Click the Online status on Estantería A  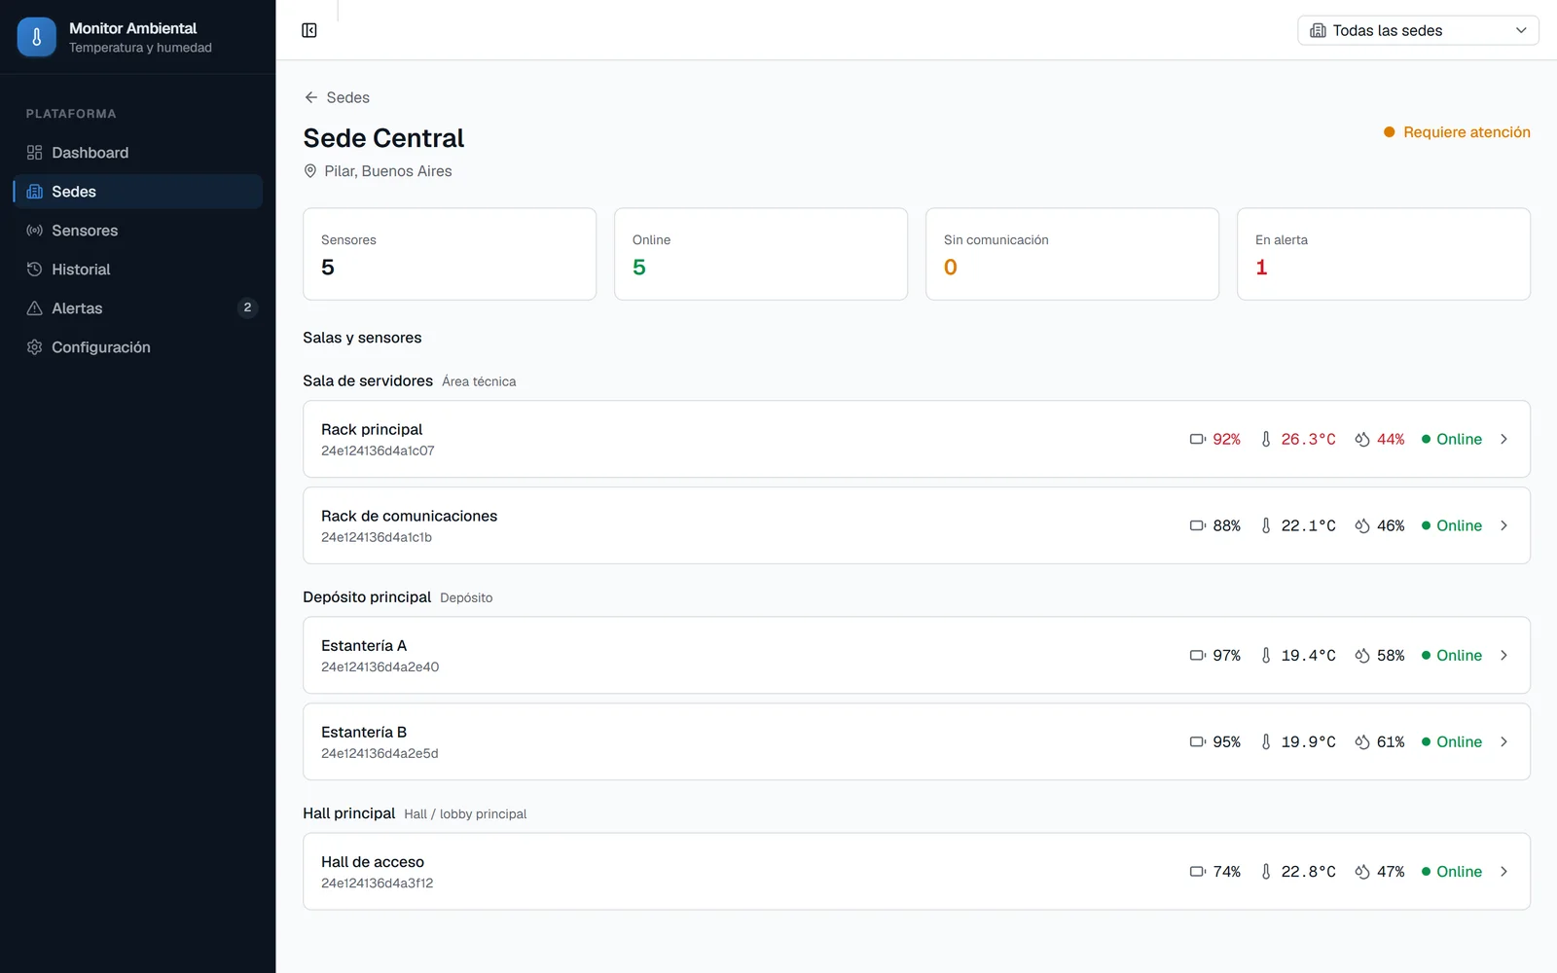click(1452, 655)
